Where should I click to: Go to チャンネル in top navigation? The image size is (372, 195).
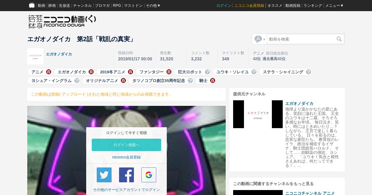coord(82,6)
